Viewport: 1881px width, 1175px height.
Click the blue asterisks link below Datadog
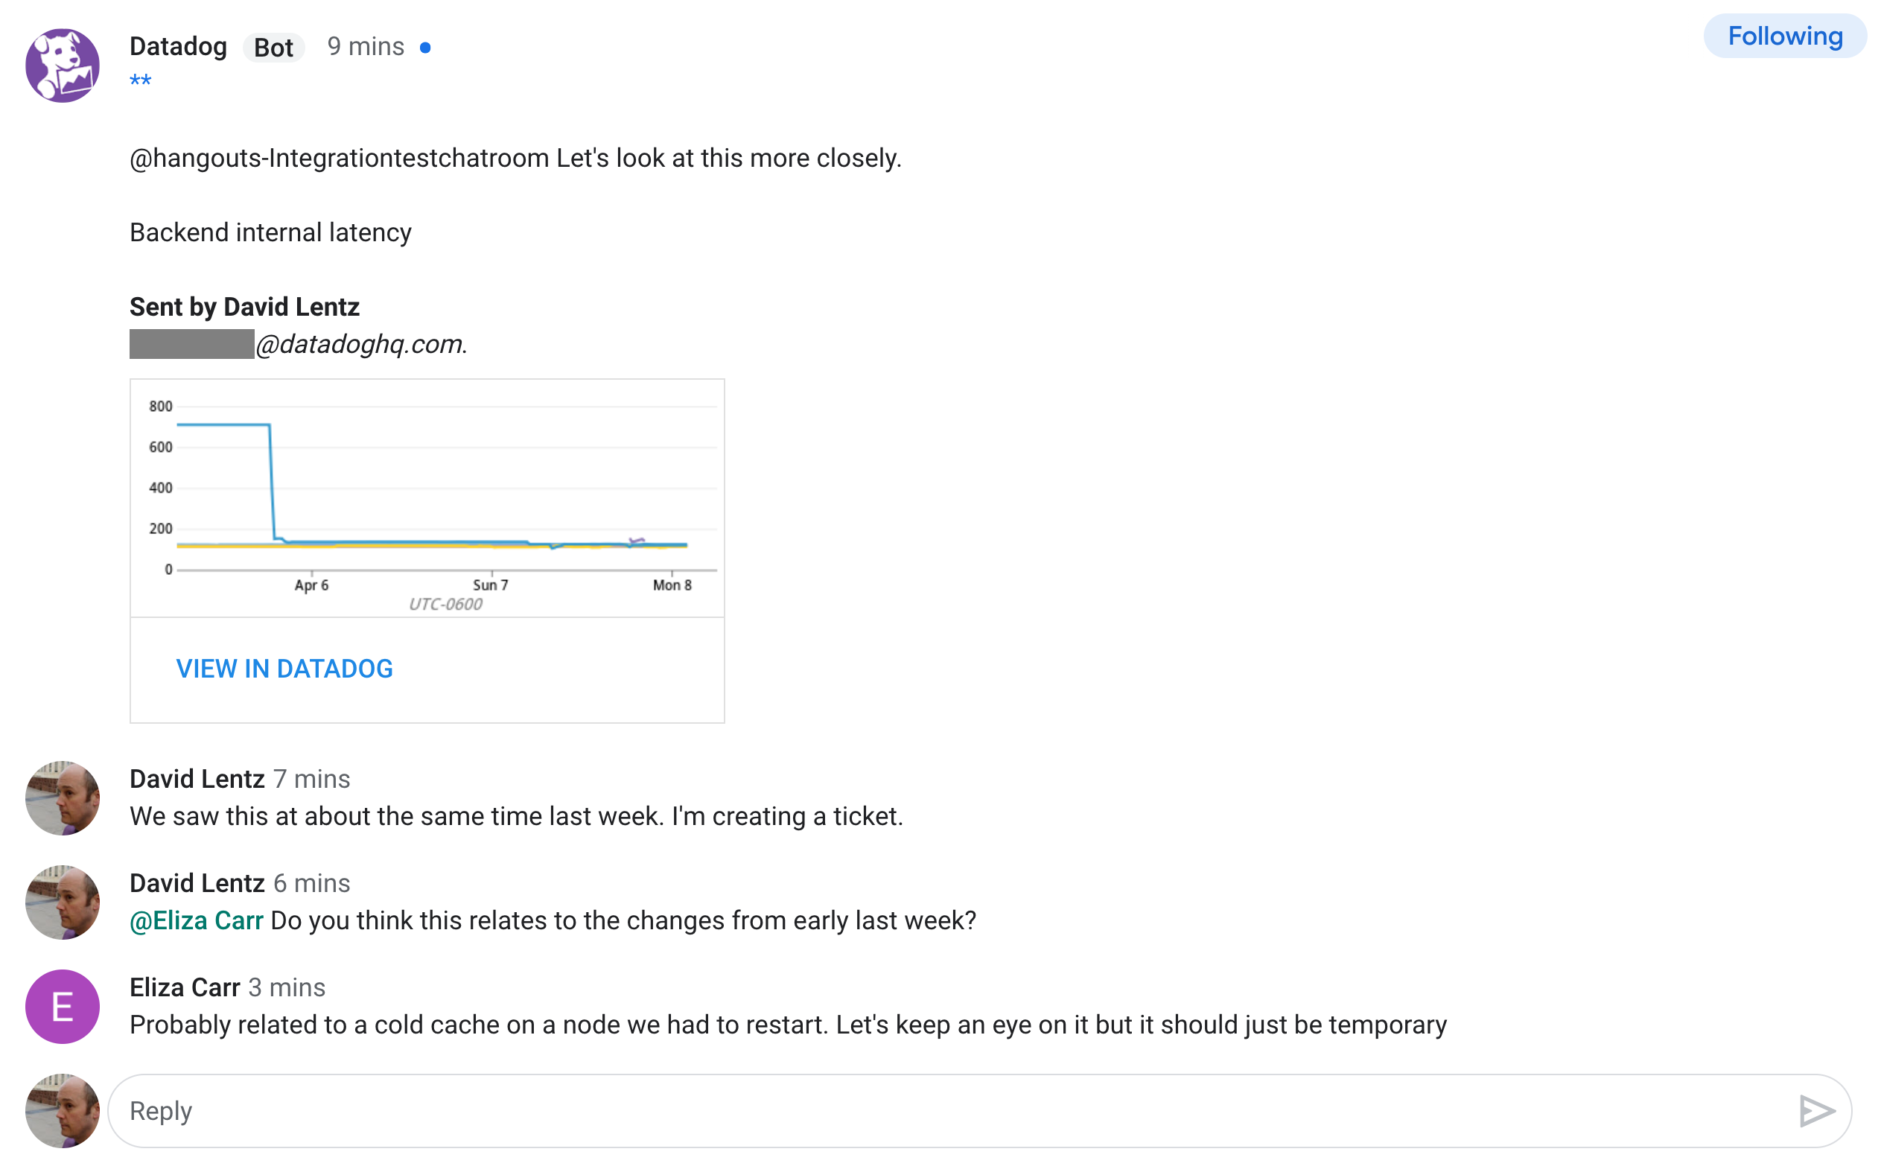pyautogui.click(x=141, y=80)
